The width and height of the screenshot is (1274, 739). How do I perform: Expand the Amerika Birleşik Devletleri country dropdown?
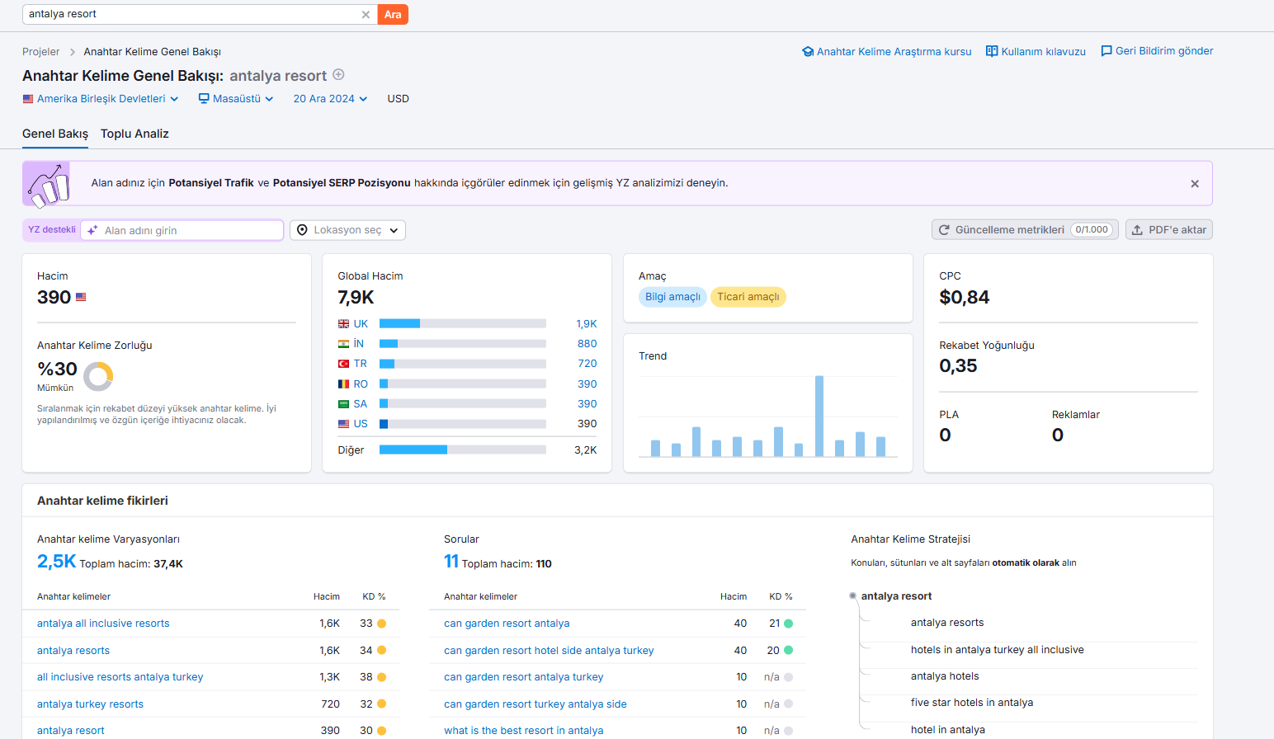(101, 99)
